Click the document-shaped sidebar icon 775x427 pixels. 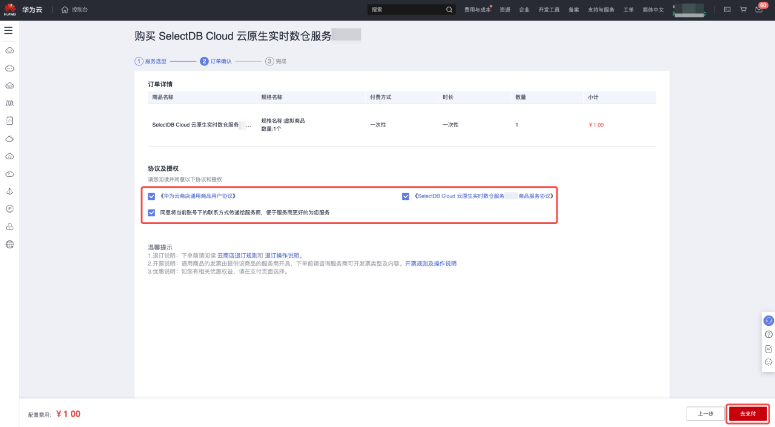point(10,121)
